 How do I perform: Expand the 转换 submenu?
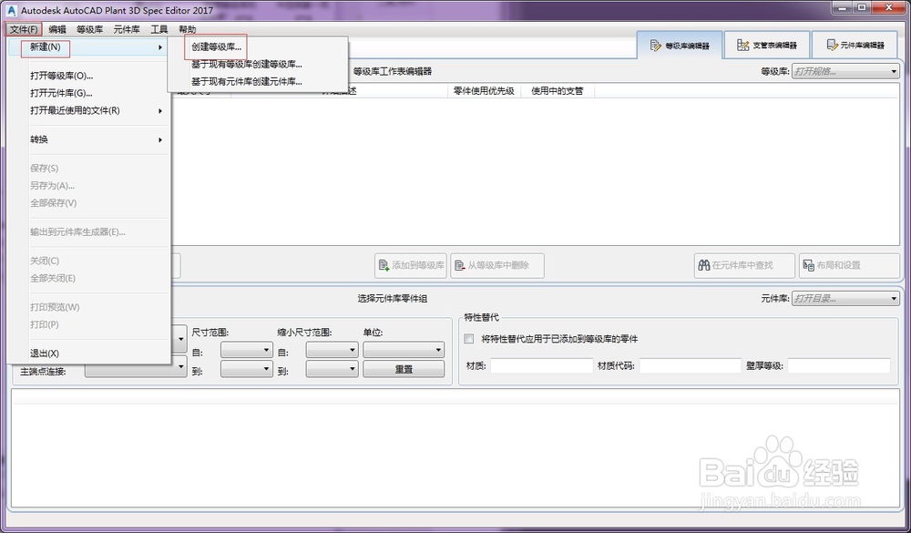coord(88,139)
